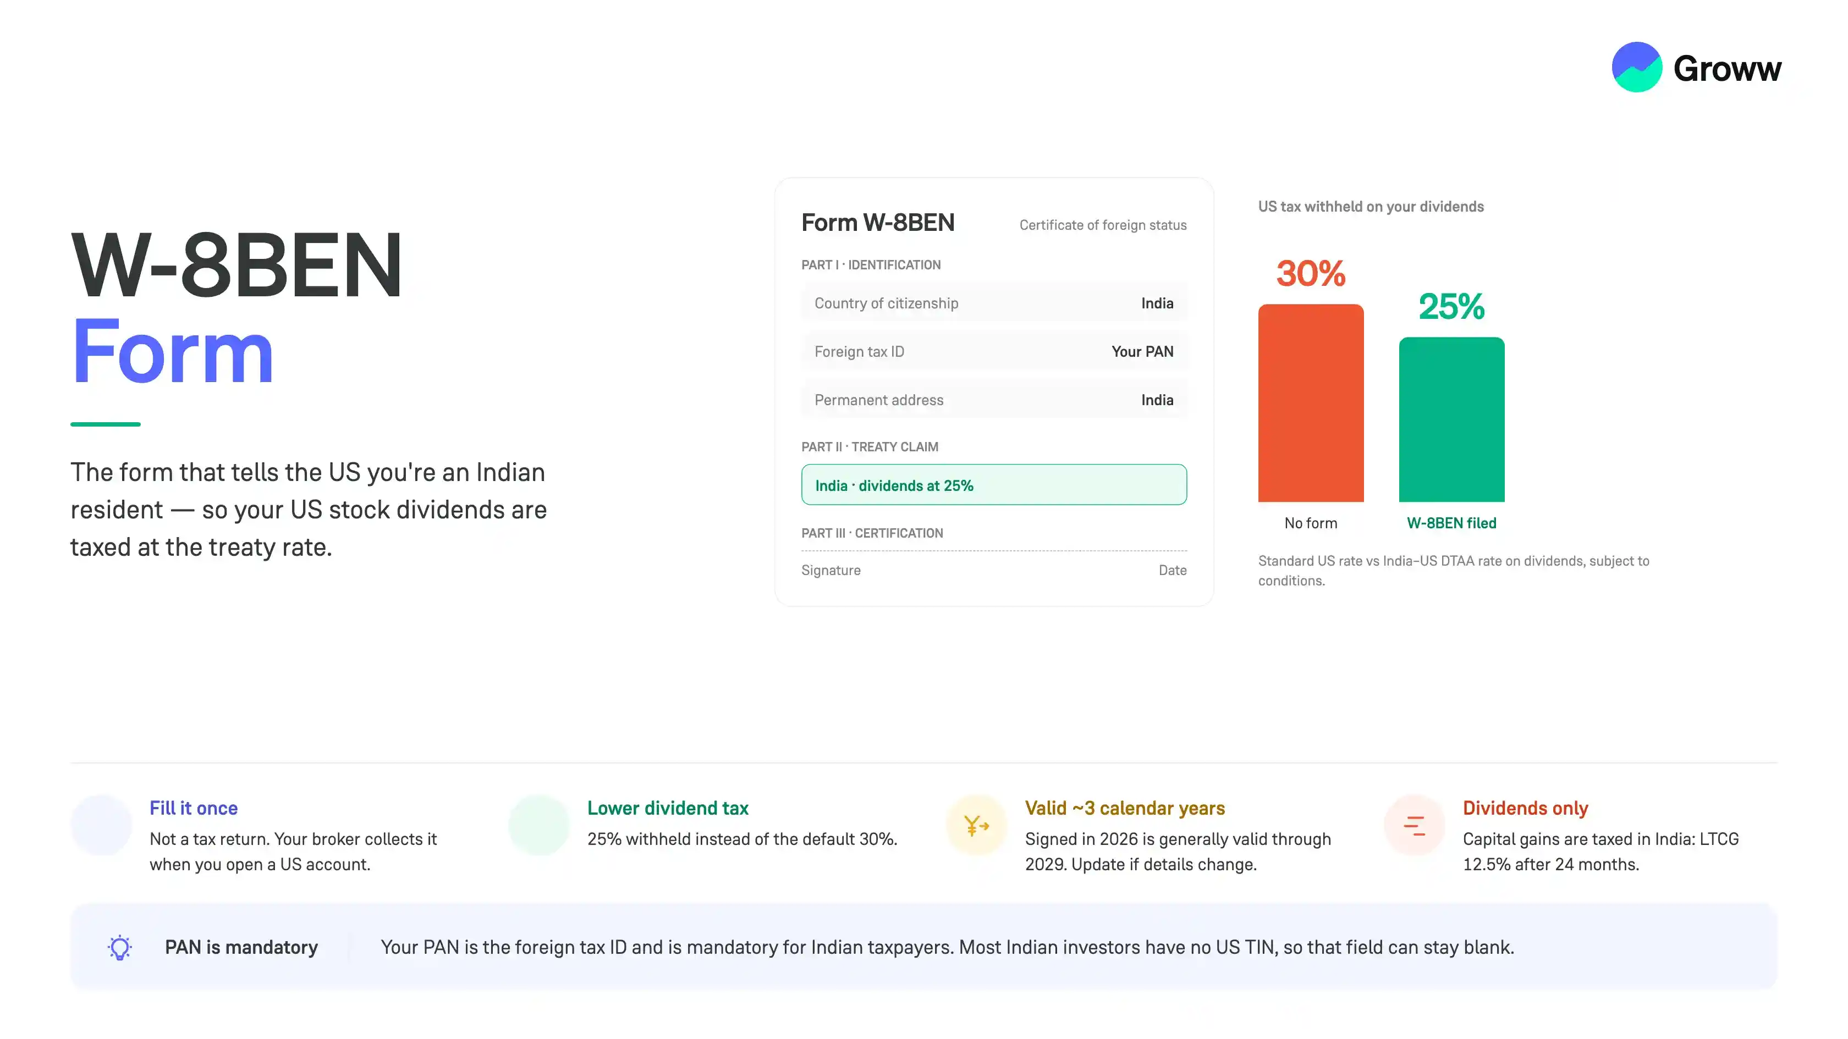Click the Groww wordmark text

coord(1727,69)
